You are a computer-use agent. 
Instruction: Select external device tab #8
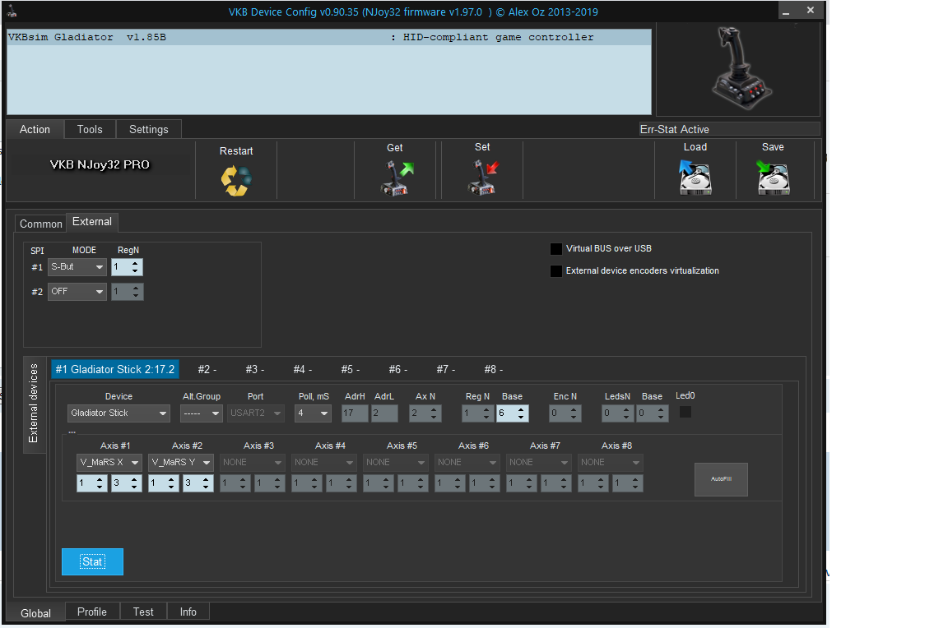[494, 370]
